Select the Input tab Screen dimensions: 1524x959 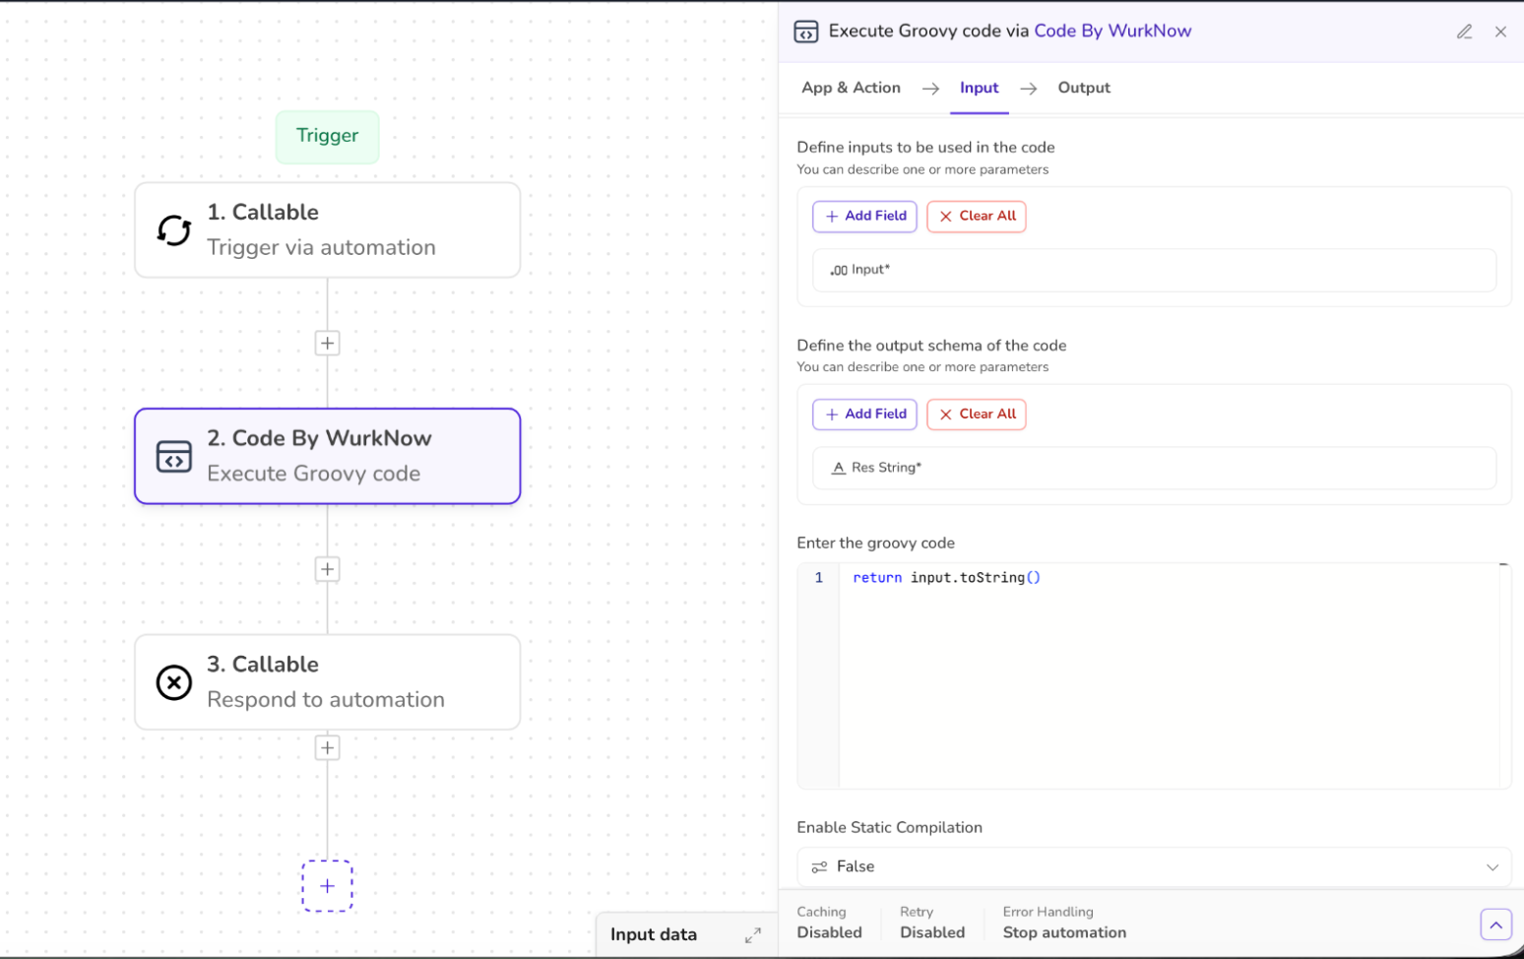click(x=980, y=88)
